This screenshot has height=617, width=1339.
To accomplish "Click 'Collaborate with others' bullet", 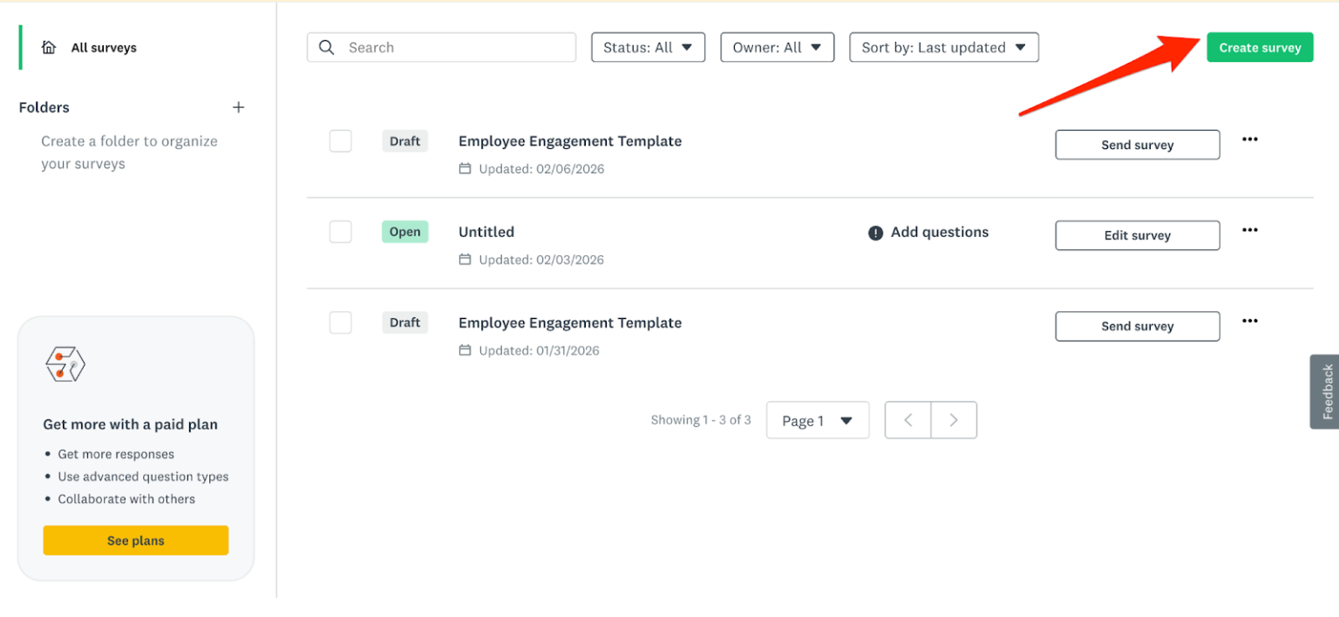I will [126, 499].
